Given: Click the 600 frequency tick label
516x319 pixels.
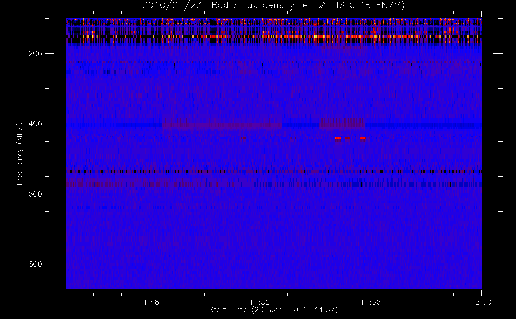Looking at the screenshot, I should pyautogui.click(x=35, y=194).
